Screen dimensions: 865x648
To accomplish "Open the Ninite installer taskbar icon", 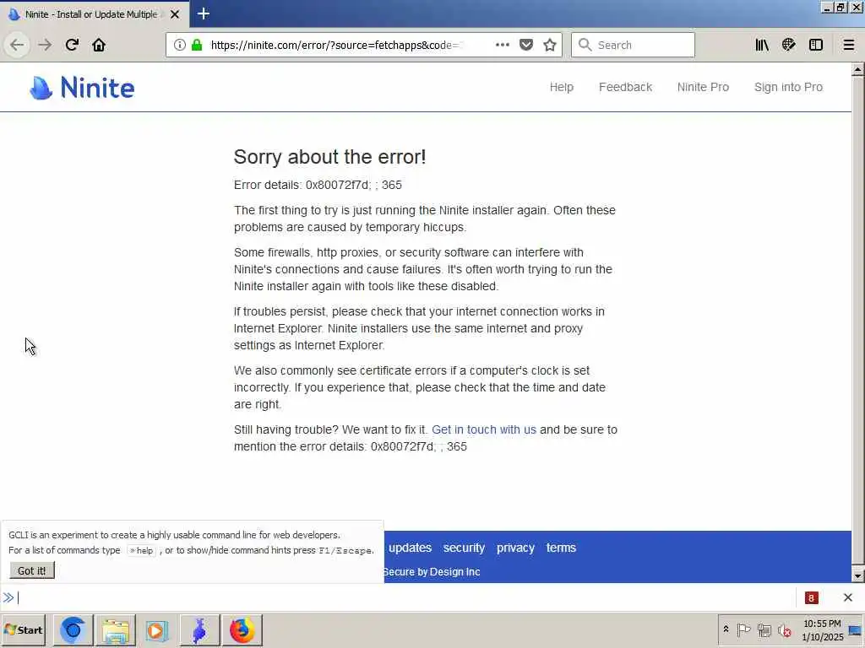I will tap(199, 629).
